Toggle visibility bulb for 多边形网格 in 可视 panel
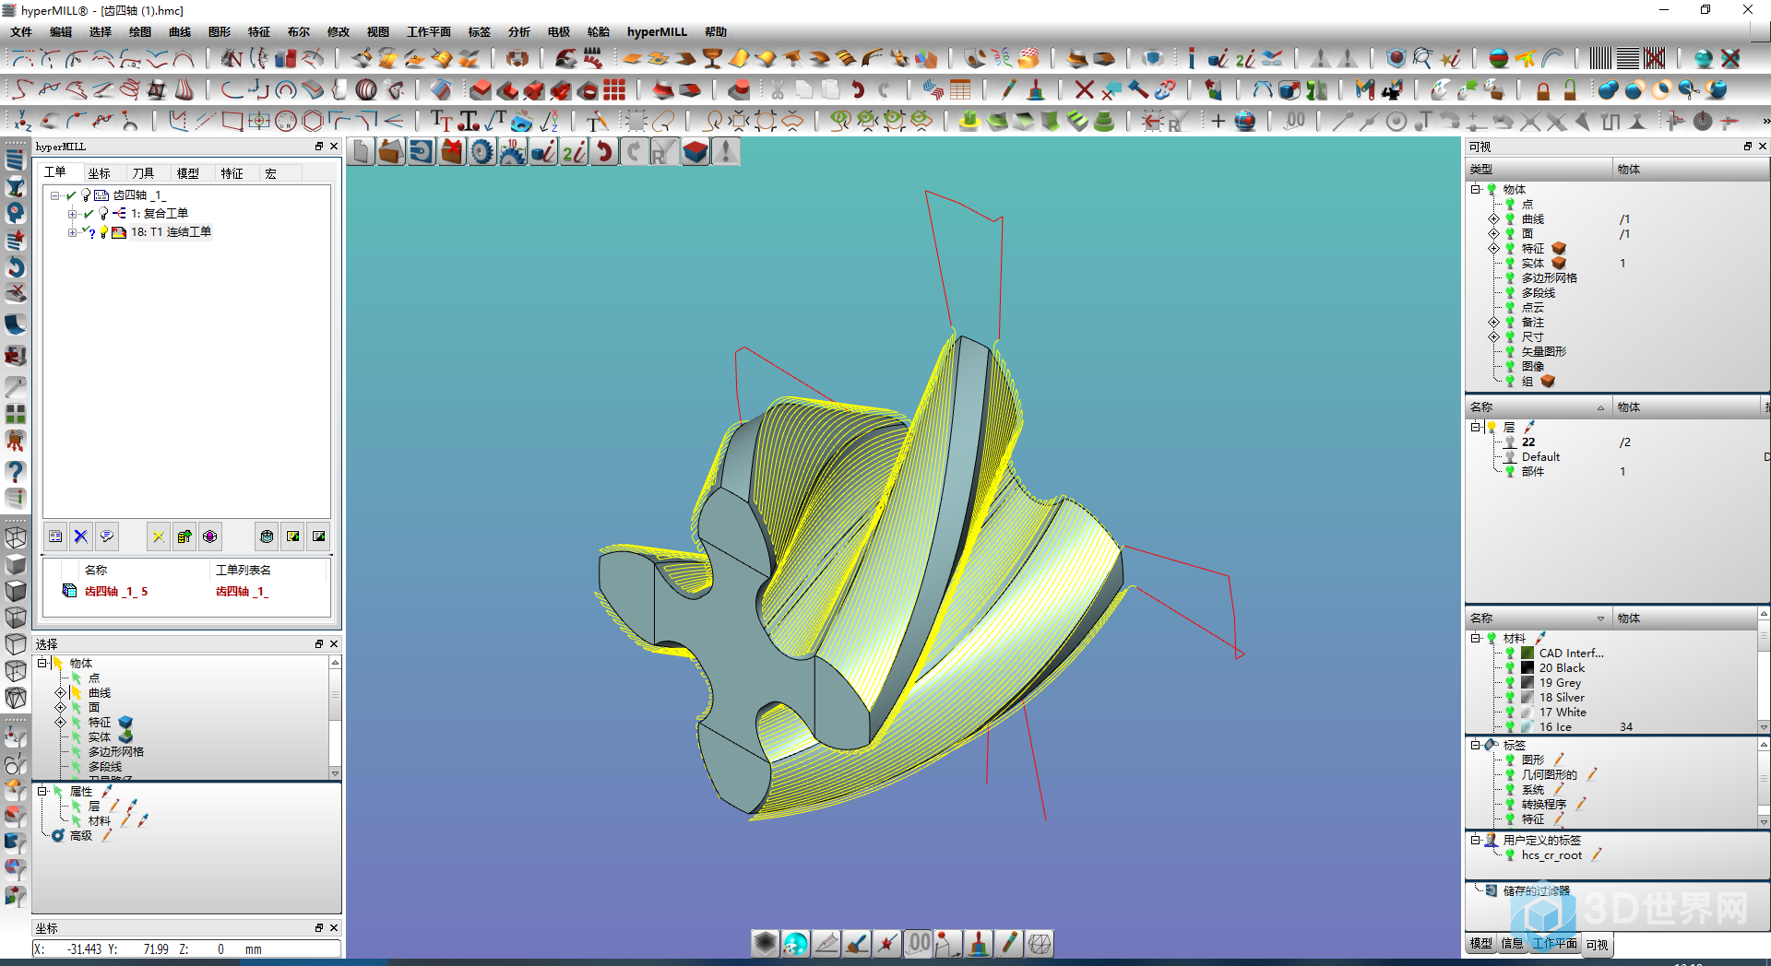This screenshot has width=1771, height=966. (x=1510, y=277)
